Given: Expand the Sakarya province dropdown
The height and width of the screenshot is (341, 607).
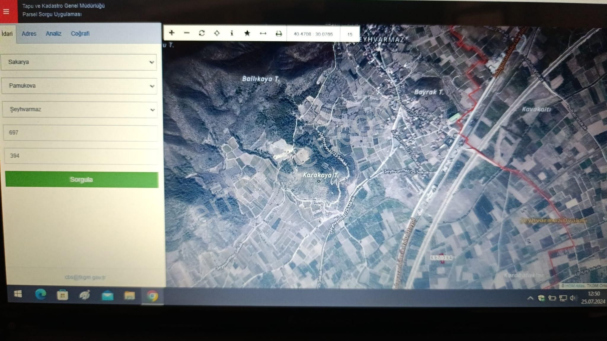Looking at the screenshot, I should pos(79,62).
